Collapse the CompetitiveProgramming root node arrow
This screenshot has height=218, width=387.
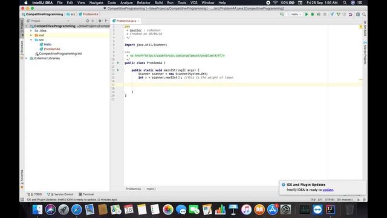click(27, 26)
